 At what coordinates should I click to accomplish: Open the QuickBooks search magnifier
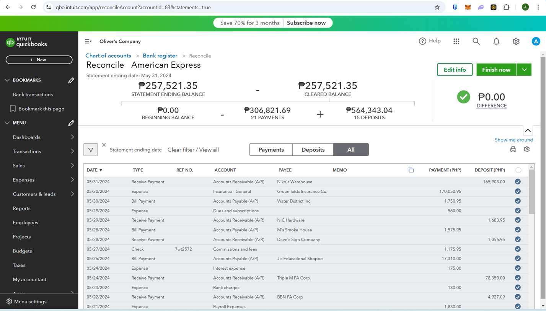point(476,41)
